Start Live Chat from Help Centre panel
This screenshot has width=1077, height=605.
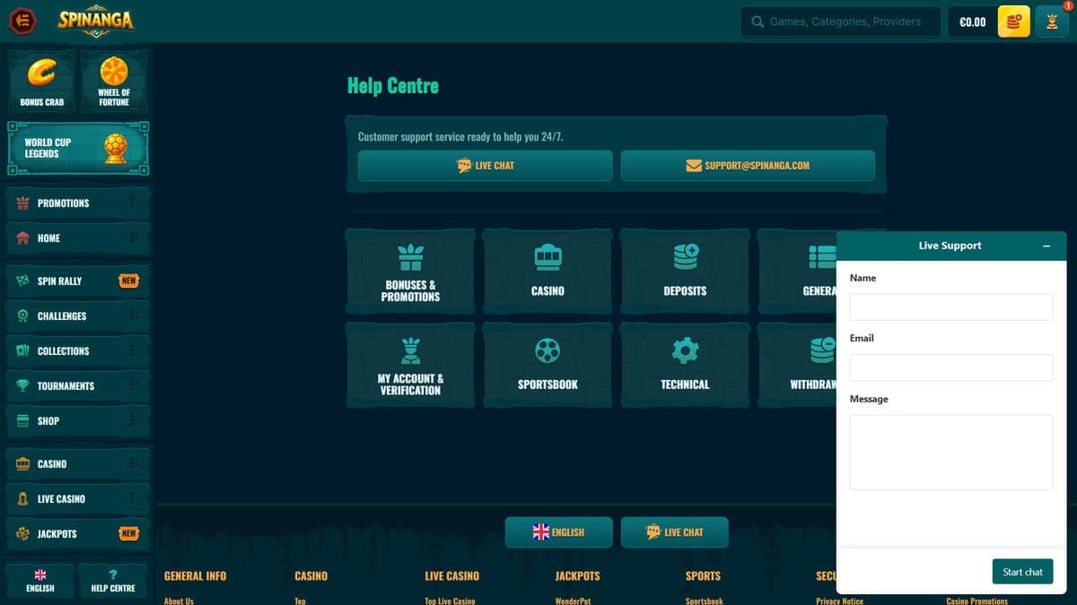click(x=486, y=166)
